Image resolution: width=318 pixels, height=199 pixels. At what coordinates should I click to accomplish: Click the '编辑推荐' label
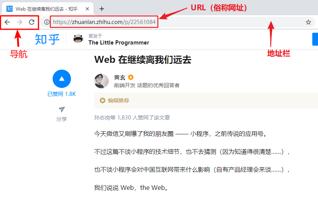tap(119, 100)
